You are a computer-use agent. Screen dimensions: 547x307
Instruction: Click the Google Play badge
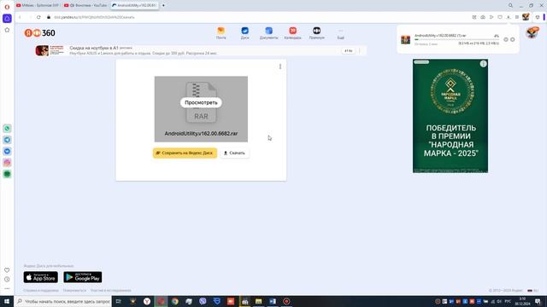tap(83, 277)
